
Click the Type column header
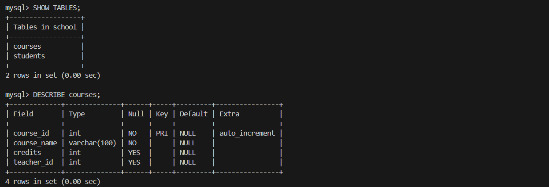point(77,114)
